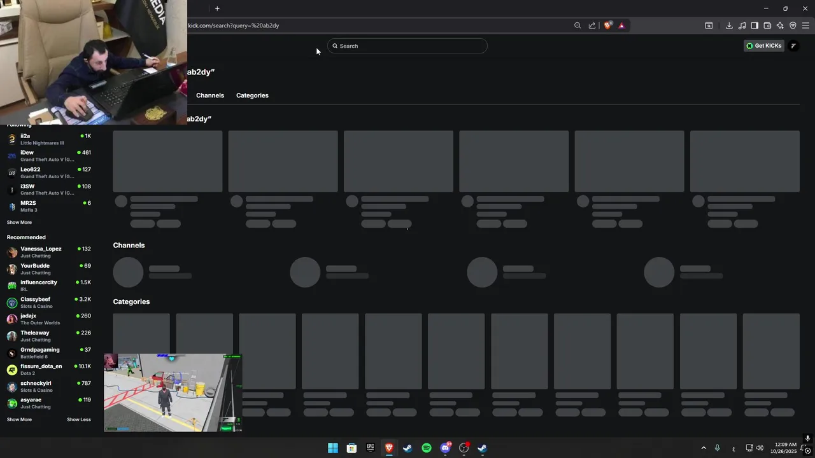Open Spotify from taskbar
815x458 pixels.
pos(427,448)
